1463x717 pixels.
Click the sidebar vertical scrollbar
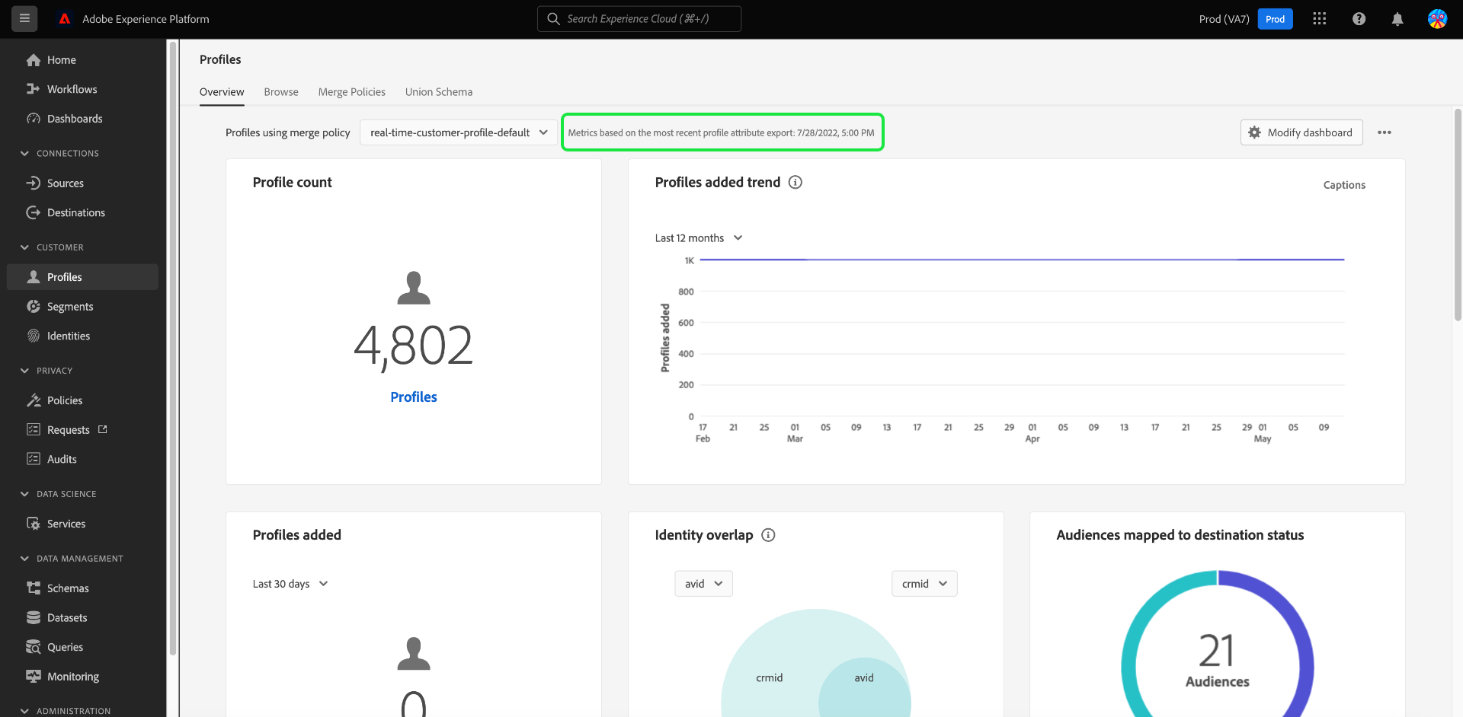coord(173,348)
